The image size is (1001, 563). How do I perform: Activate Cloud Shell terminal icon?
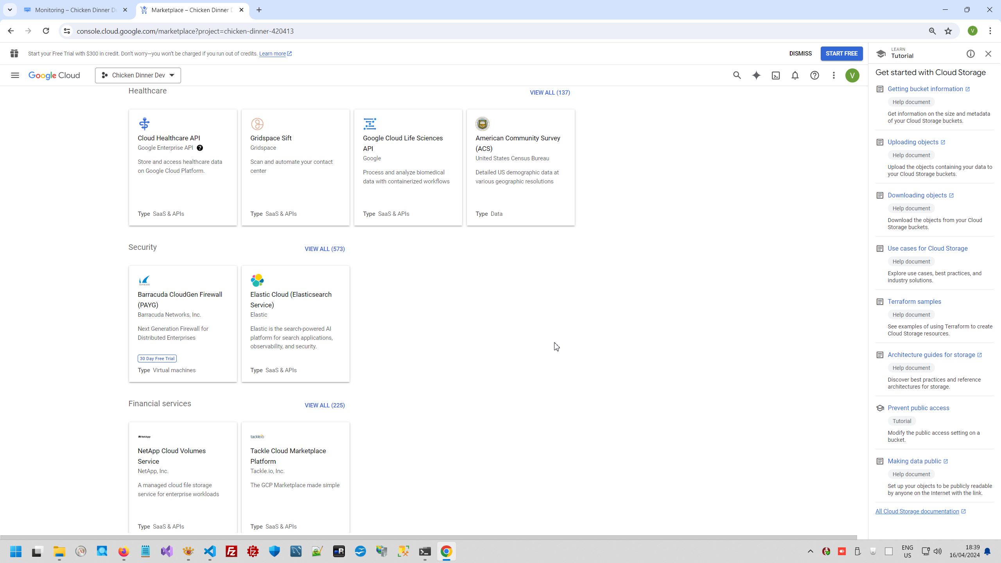776,75
